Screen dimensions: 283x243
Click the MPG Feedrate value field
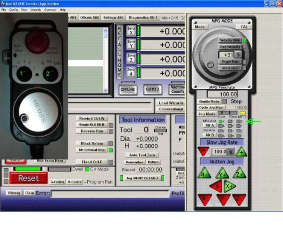pos(222,94)
